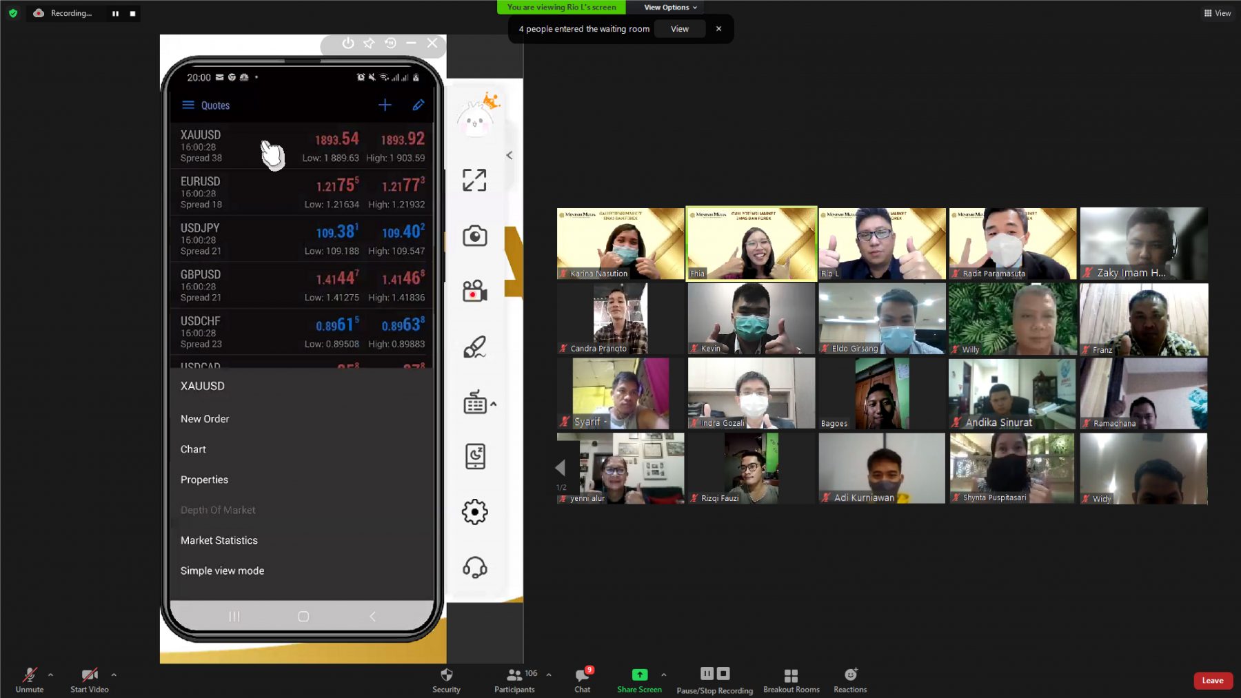The image size is (1241, 698).
Task: Pause the recording in top bar
Action: (x=115, y=13)
